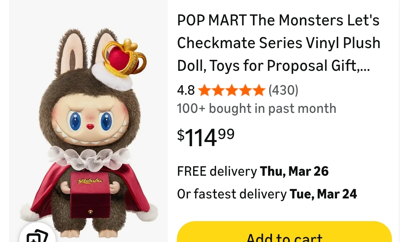This screenshot has width=409, height=242.
Task: Click the 4.8 rating number
Action: (x=186, y=91)
